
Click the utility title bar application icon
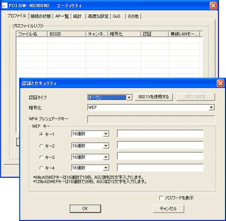4,5
